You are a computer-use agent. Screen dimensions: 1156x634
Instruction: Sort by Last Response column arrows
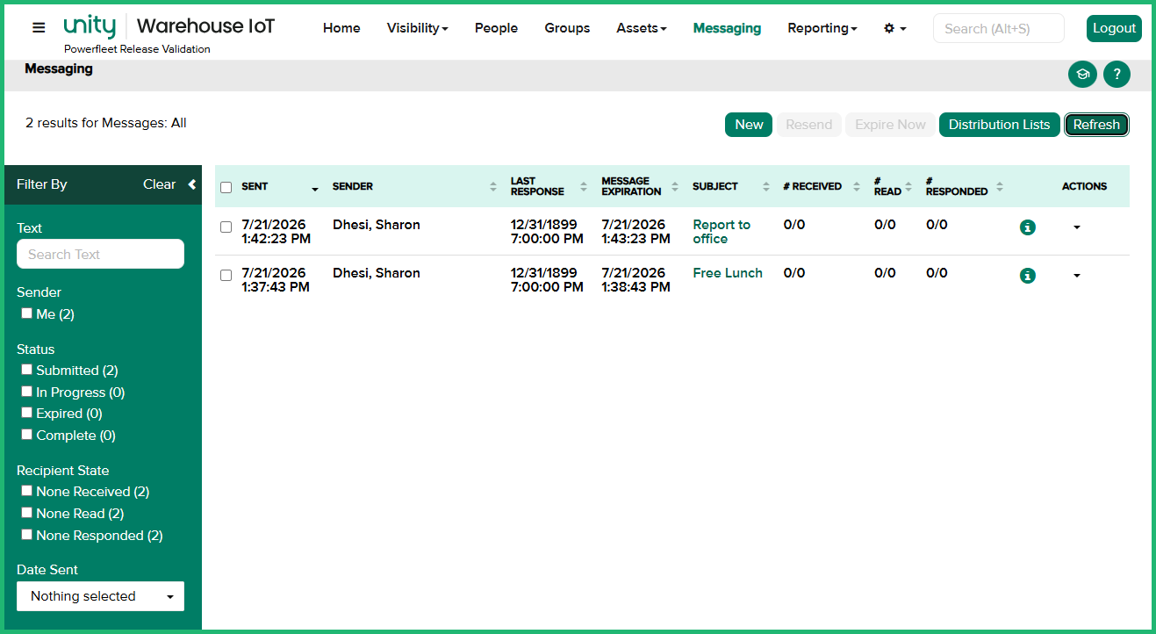point(584,186)
